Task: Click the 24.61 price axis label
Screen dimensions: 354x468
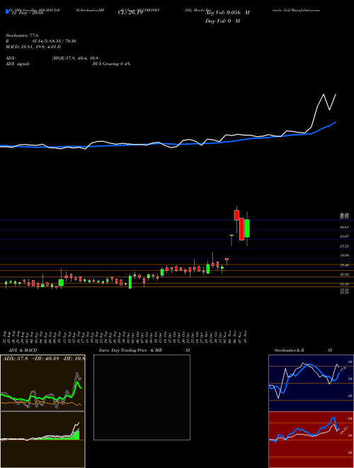Action: click(x=345, y=227)
